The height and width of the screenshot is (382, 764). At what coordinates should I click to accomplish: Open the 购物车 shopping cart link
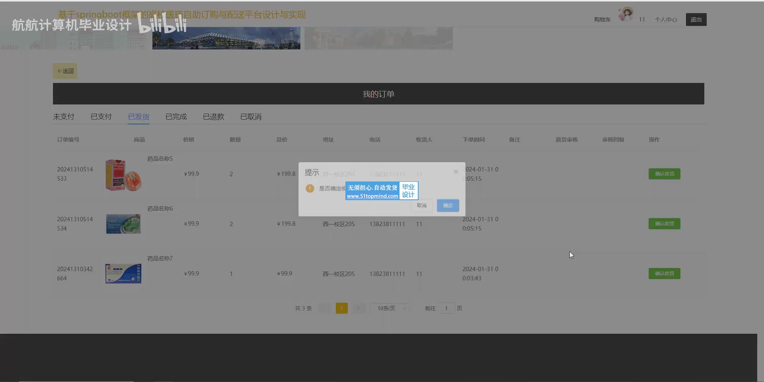tap(602, 19)
